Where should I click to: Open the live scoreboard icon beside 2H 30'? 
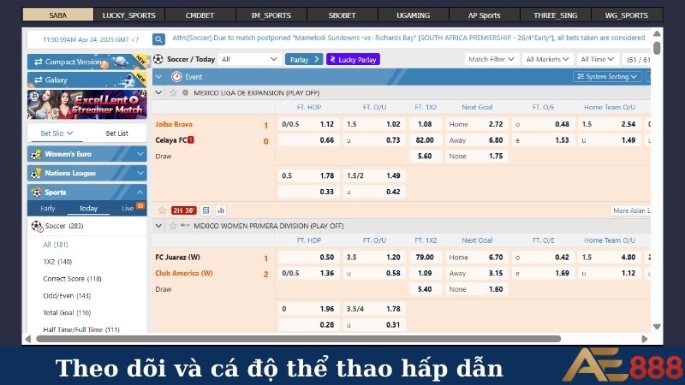[205, 210]
